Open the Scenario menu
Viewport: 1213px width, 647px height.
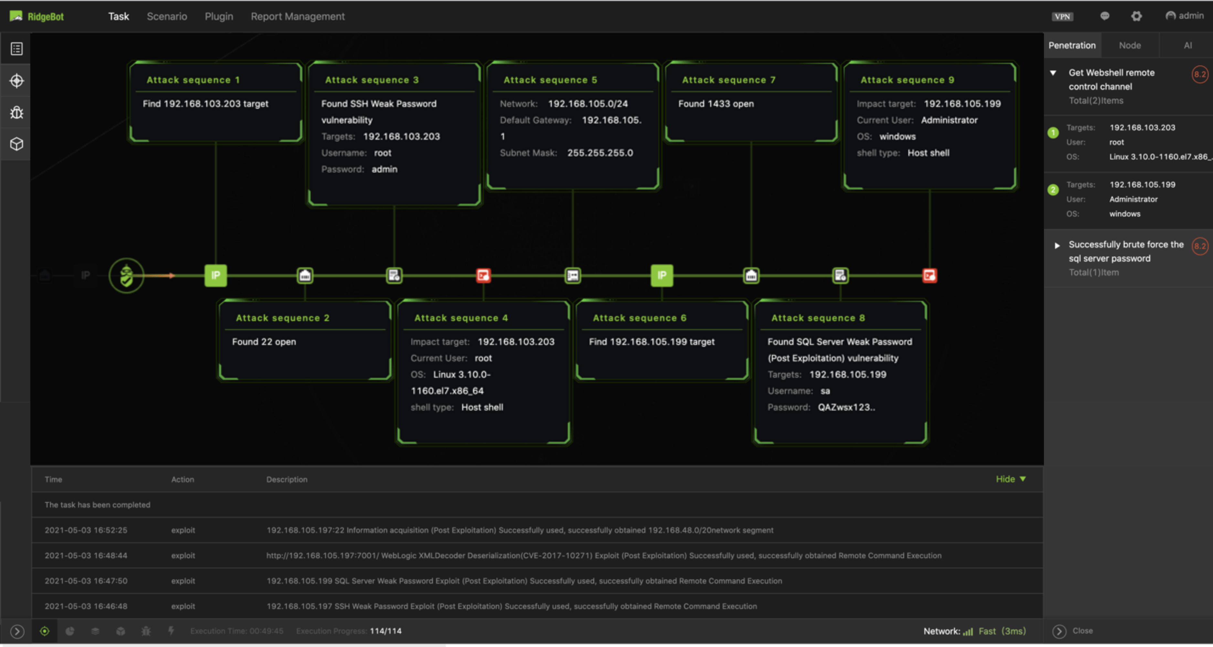167,16
